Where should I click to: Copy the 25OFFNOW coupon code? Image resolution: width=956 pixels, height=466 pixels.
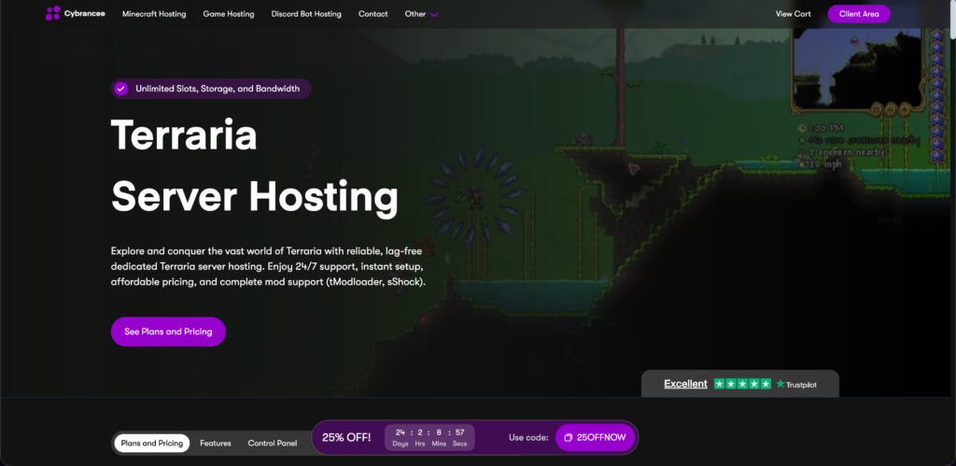[597, 437]
